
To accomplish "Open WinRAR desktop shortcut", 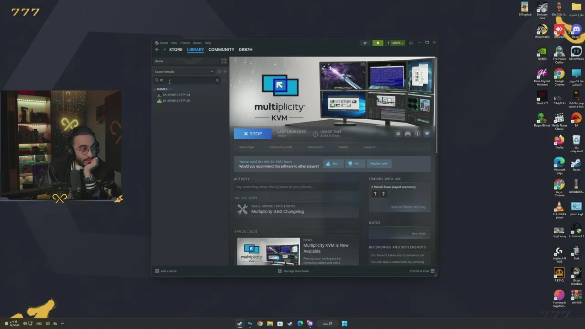I will point(576,297).
